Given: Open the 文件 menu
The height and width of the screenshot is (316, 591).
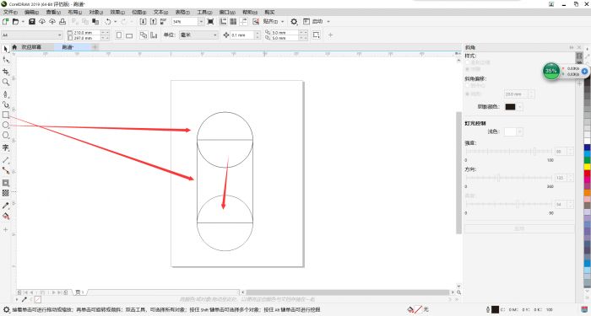Looking at the screenshot, I should [x=10, y=13].
